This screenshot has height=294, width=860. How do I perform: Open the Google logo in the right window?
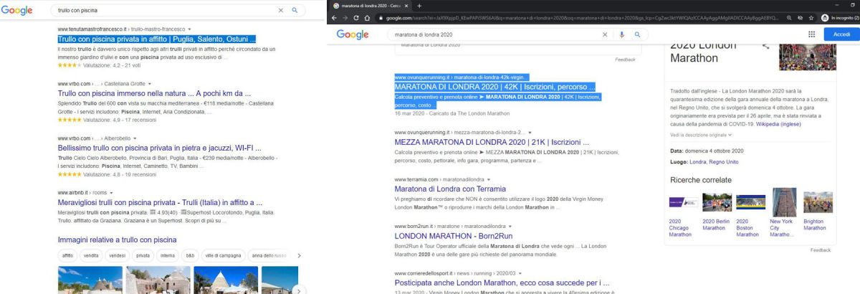[353, 34]
